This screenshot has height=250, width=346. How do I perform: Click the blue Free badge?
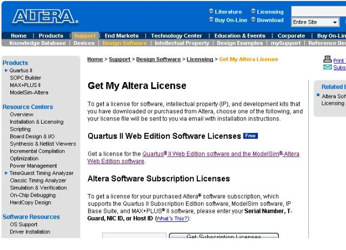point(250,136)
